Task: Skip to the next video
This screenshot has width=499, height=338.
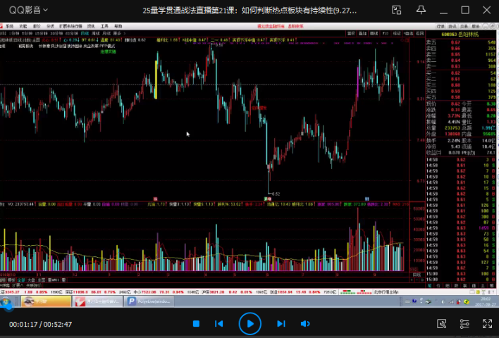Action: click(x=281, y=324)
